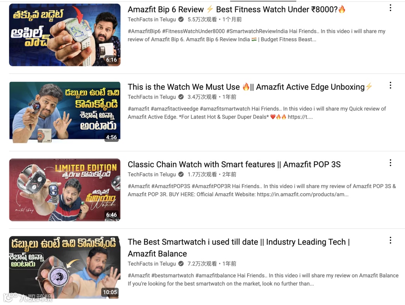Open Amazfit Active Edge Unboxing thumbnail
The image size is (405, 305).
tap(65, 112)
